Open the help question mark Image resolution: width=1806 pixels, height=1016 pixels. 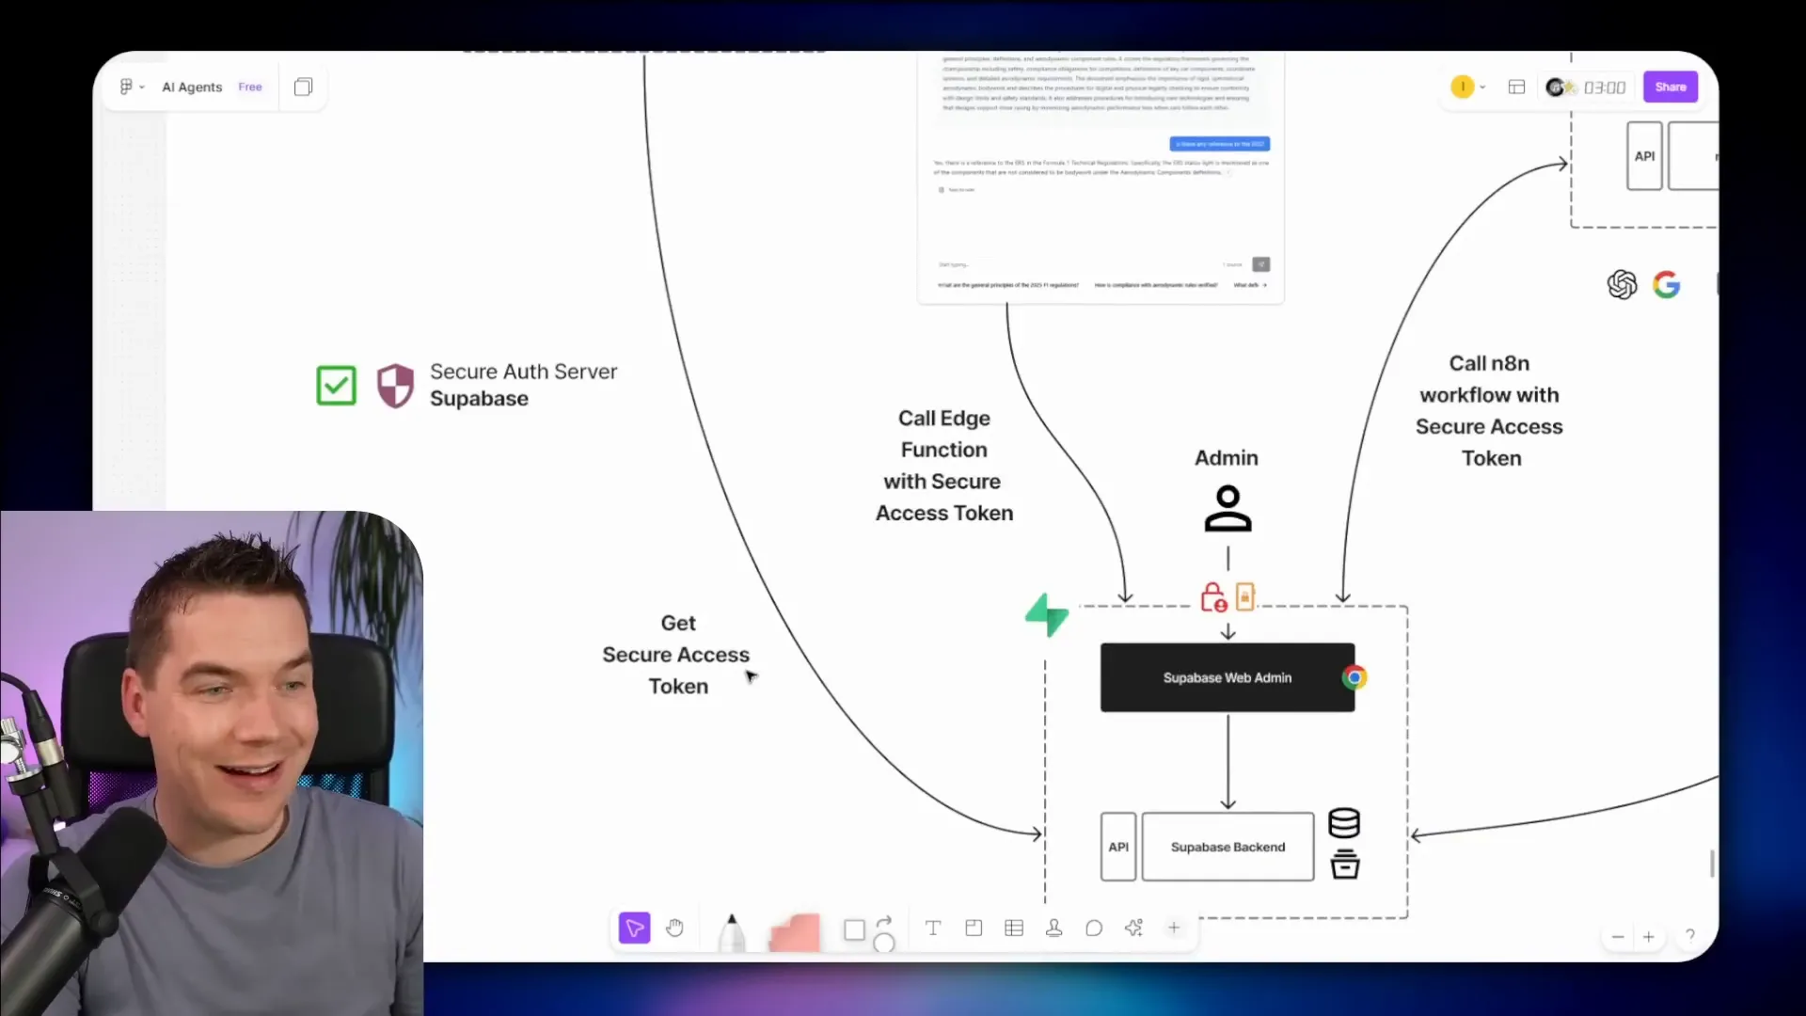[x=1690, y=936]
